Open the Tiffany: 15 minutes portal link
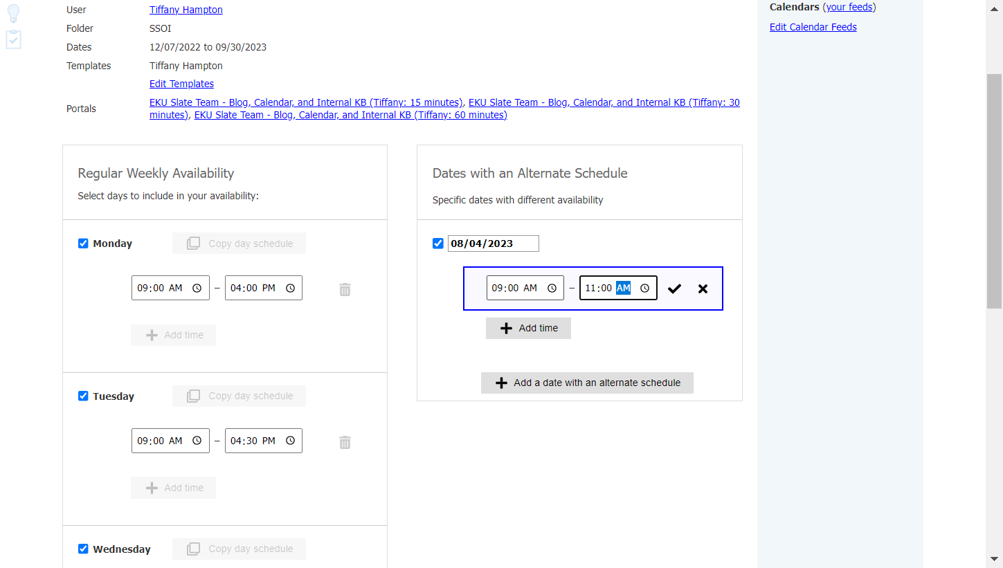The width and height of the screenshot is (1003, 568). tap(306, 102)
